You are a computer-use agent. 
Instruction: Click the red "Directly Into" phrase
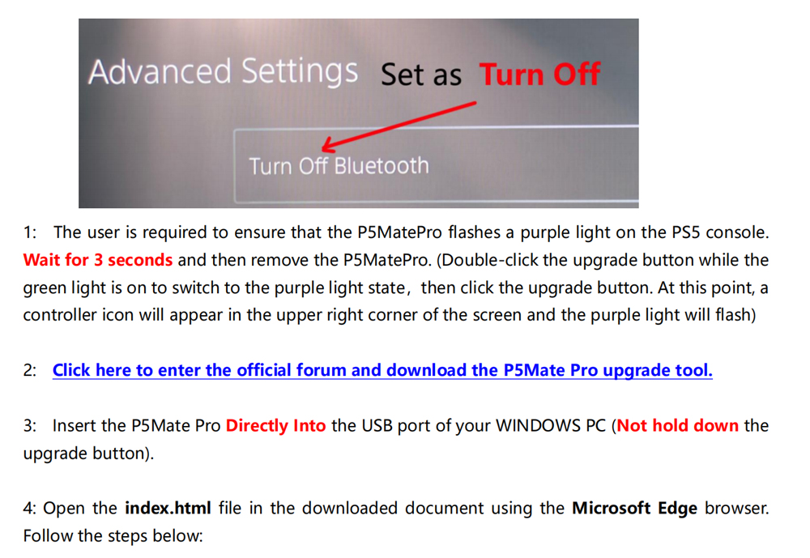click(x=276, y=426)
